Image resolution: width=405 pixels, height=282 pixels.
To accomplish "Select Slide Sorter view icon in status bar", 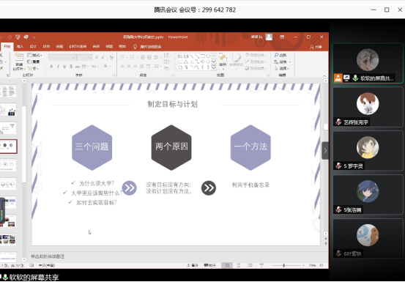I will [x=238, y=265].
